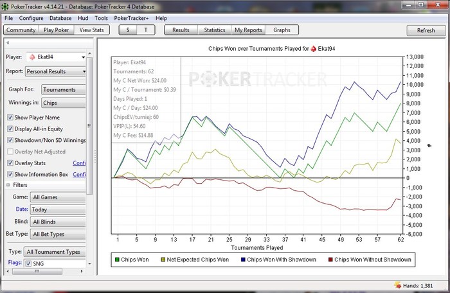Open the Hud menu

pos(83,18)
